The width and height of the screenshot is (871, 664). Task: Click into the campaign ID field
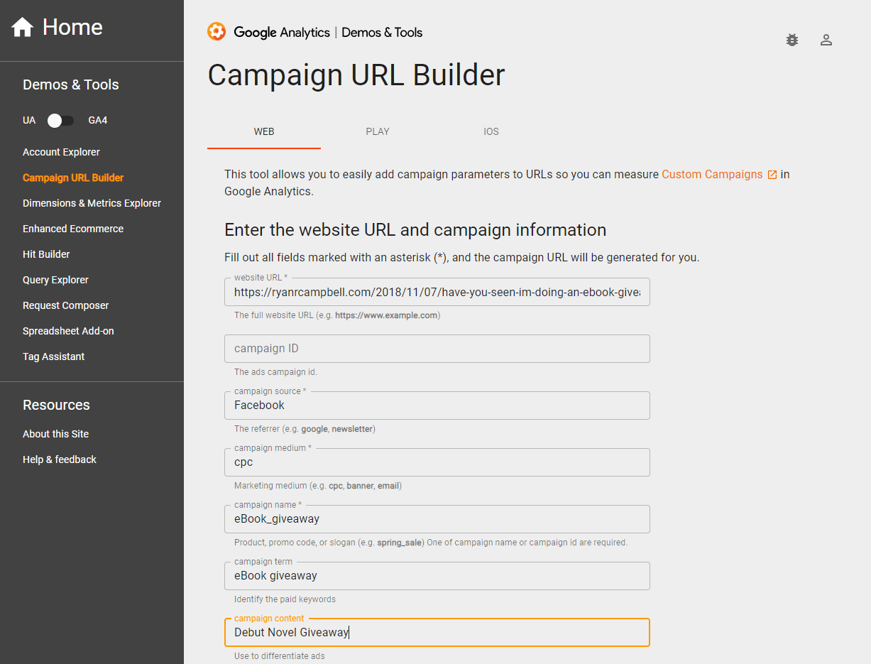pyautogui.click(x=437, y=349)
